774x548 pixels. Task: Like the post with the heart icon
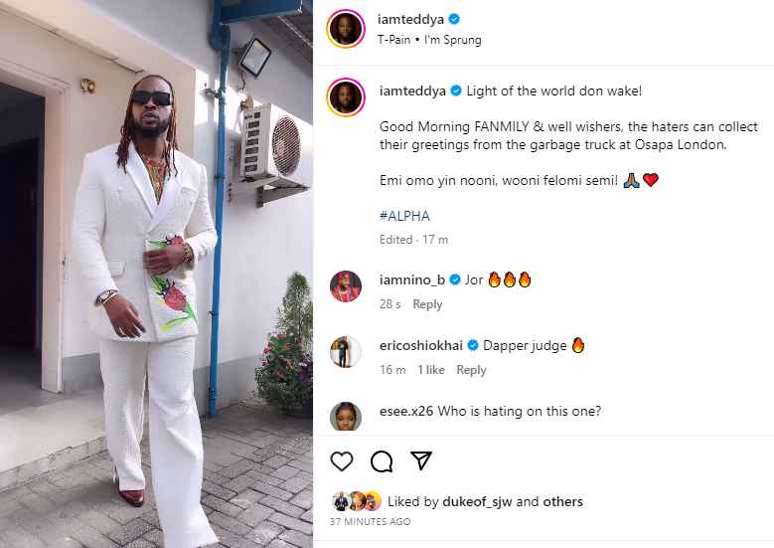coord(342,461)
